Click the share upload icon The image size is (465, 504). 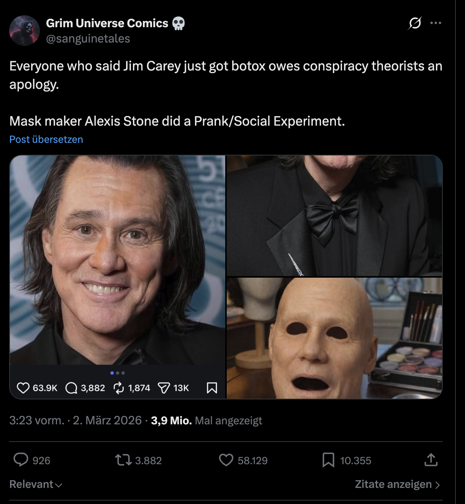[x=431, y=460]
